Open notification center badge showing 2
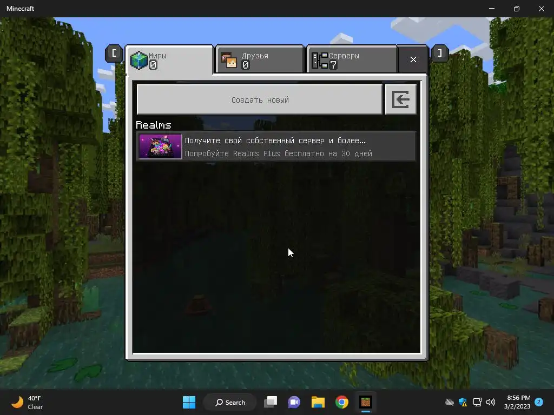The height and width of the screenshot is (415, 554). click(x=539, y=402)
